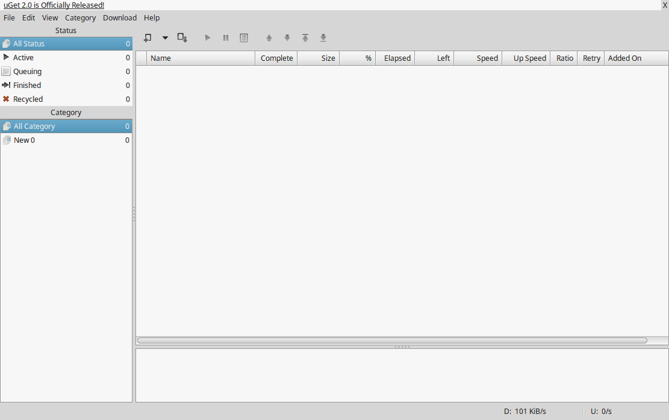
Task: Dismiss the announcement banner with X
Action: point(665,5)
